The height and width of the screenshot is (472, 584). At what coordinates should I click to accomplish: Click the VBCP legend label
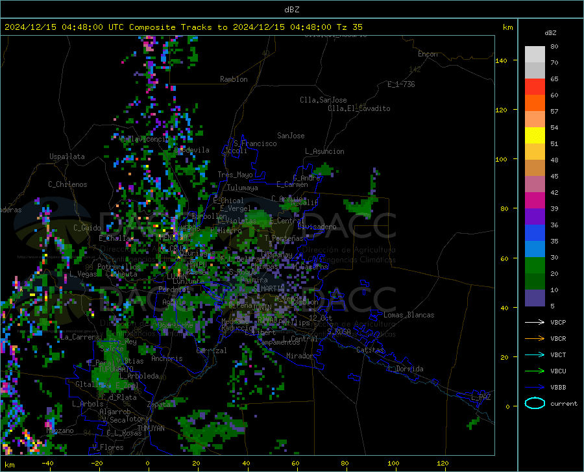pyautogui.click(x=558, y=322)
